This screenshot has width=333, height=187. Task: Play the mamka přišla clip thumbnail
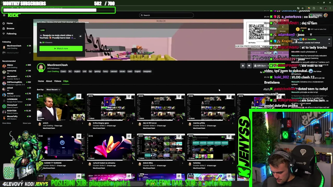point(211,107)
